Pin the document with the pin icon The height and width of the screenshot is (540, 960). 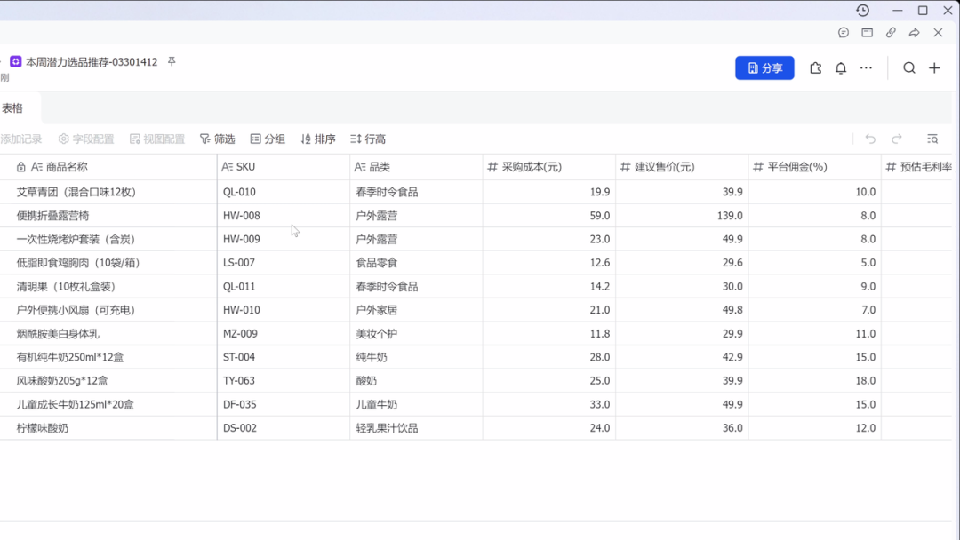172,62
